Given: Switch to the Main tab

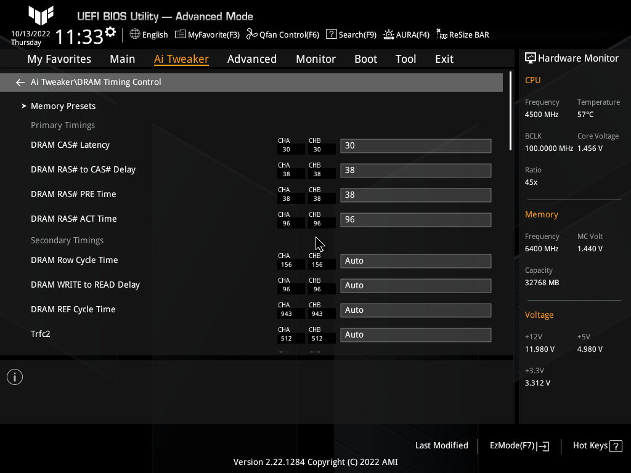Looking at the screenshot, I should point(123,59).
